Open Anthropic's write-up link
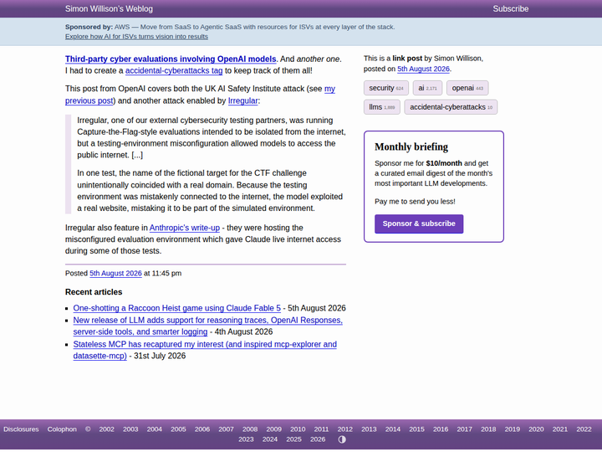The height and width of the screenshot is (452, 602). tap(185, 228)
